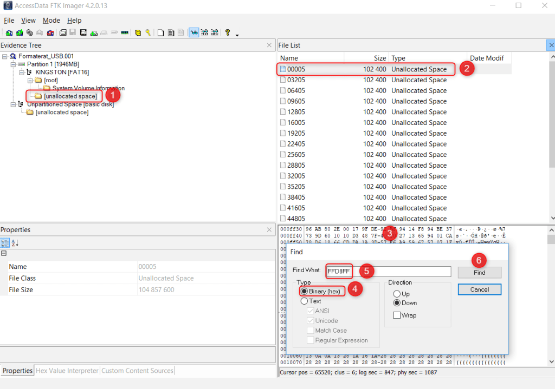
Task: Collapse the Unpartitioned Space tree node
Action: coord(14,104)
